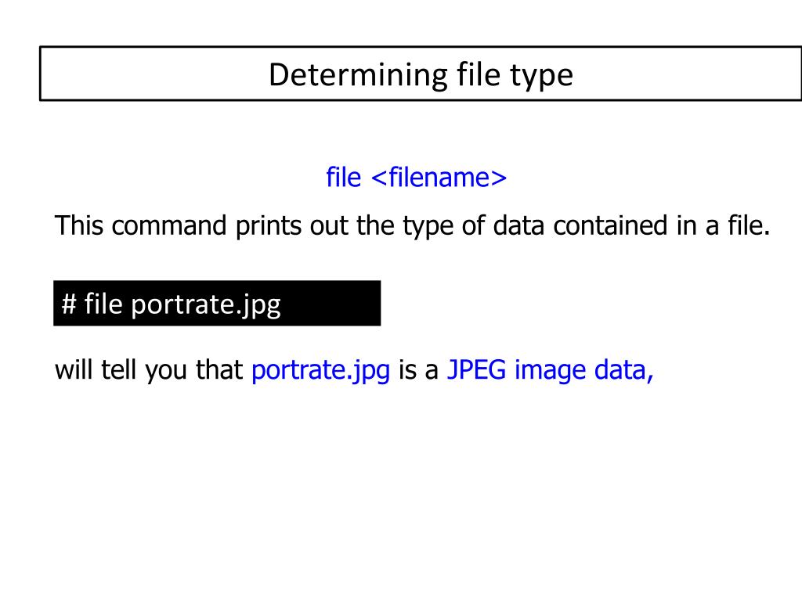Click "file." at the description's end

749,225
